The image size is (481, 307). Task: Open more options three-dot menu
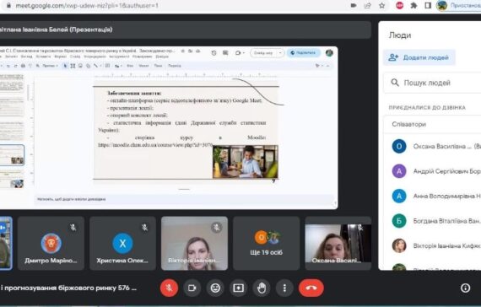[284, 288]
